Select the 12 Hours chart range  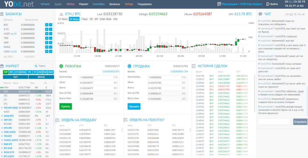[63, 19]
